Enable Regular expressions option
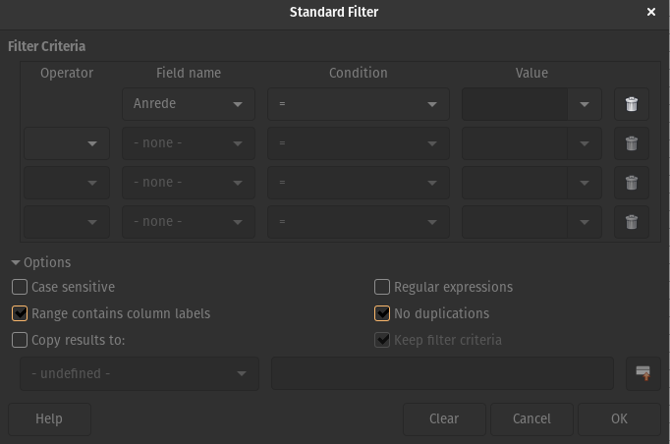The image size is (670, 444). pyautogui.click(x=383, y=287)
